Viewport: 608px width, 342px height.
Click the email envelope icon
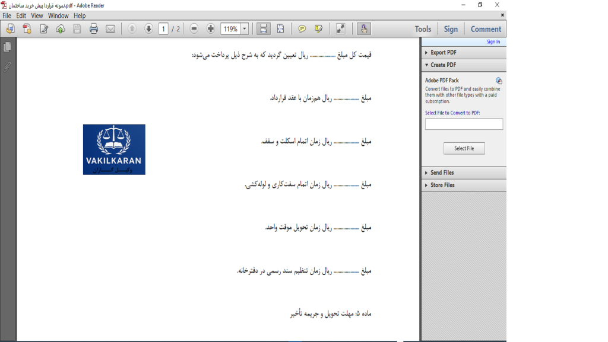point(110,28)
